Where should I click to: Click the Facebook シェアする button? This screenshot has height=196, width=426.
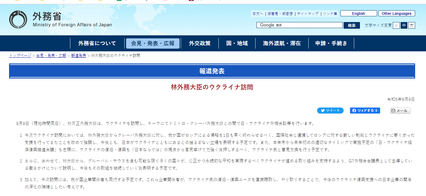[x=365, y=111]
